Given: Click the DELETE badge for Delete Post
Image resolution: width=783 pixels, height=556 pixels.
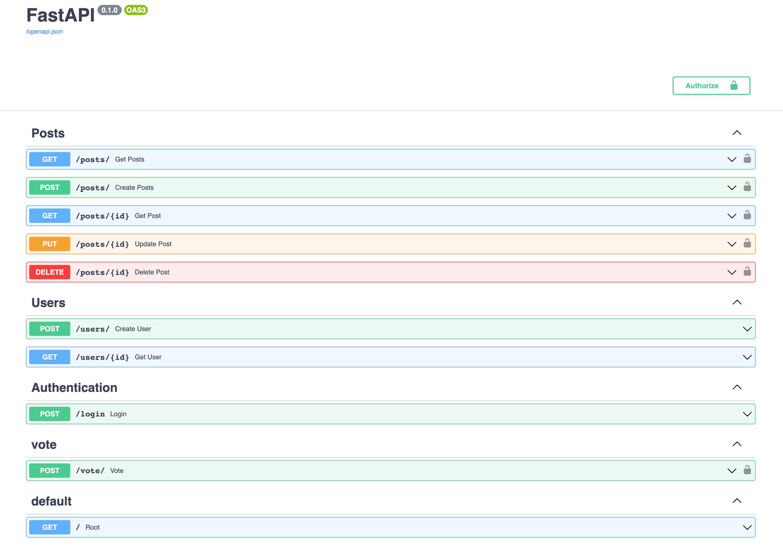Looking at the screenshot, I should click(50, 272).
